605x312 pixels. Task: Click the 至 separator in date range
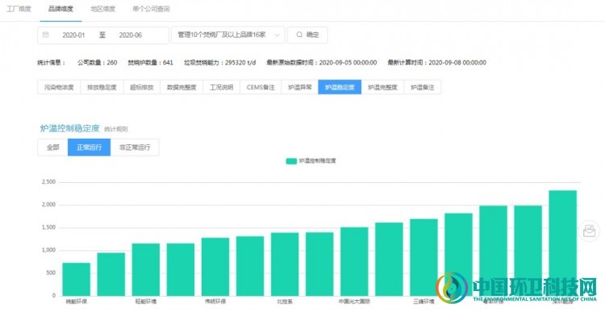tap(102, 35)
